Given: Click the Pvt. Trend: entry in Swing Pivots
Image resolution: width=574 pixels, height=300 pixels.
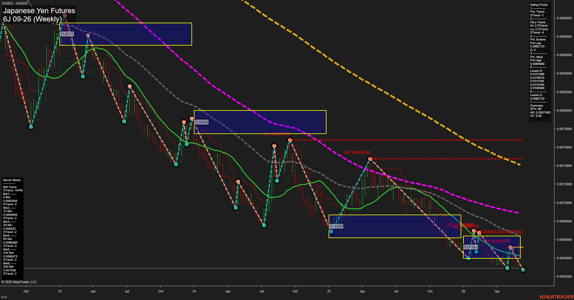Looking at the screenshot, I should coord(538,12).
